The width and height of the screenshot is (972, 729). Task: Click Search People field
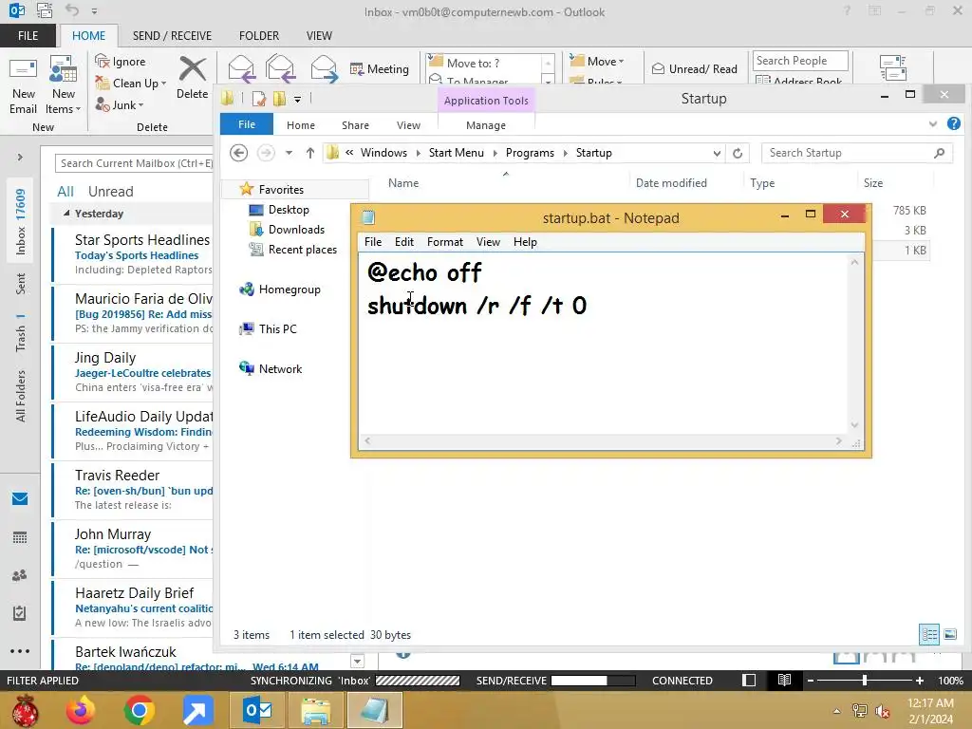coord(799,61)
